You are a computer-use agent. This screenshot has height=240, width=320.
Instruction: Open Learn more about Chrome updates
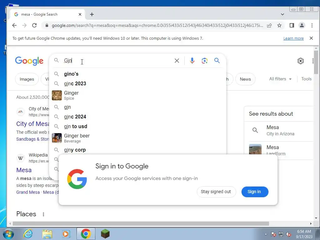pyautogui.click(x=293, y=38)
